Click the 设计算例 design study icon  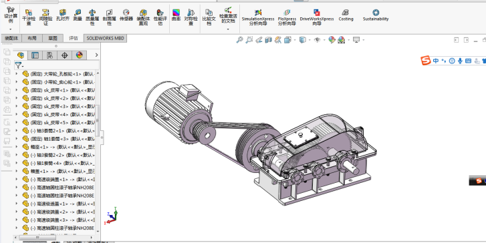pyautogui.click(x=11, y=15)
